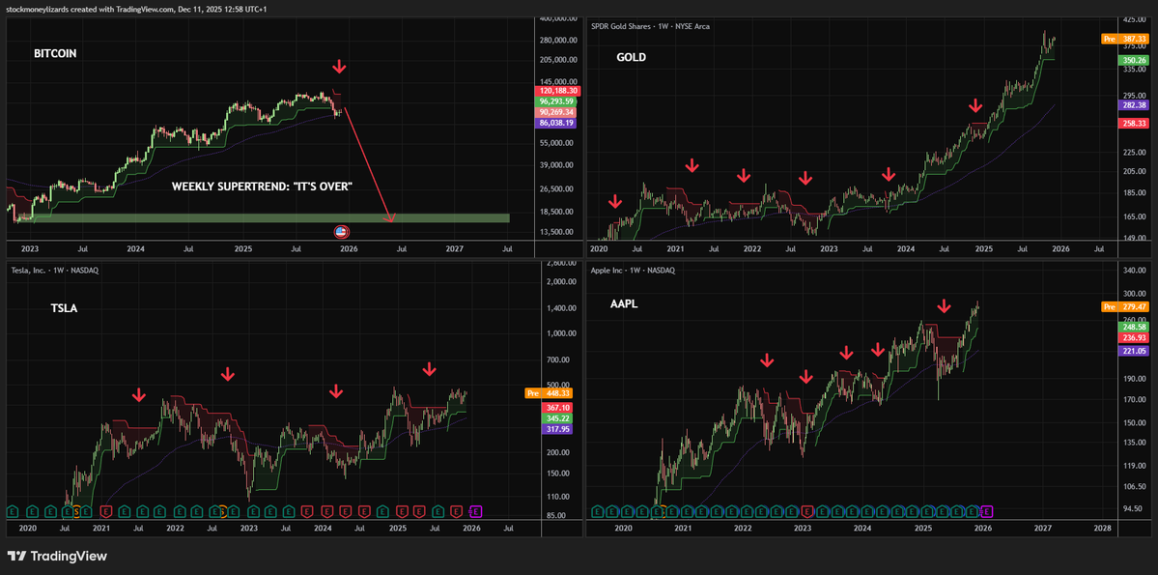Click the Tesla, Inc. 1W NASDAQ chart title
The image size is (1158, 575).
(55, 271)
